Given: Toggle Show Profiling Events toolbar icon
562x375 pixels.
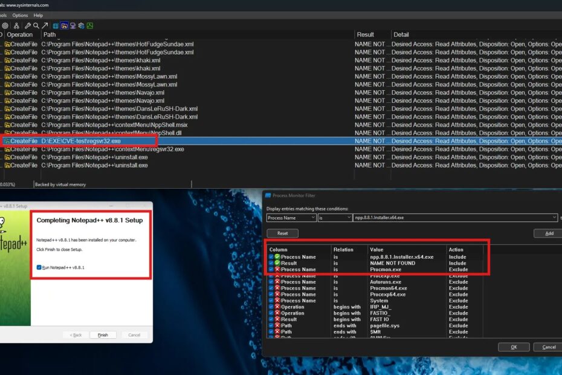Looking at the screenshot, I should tap(89, 25).
